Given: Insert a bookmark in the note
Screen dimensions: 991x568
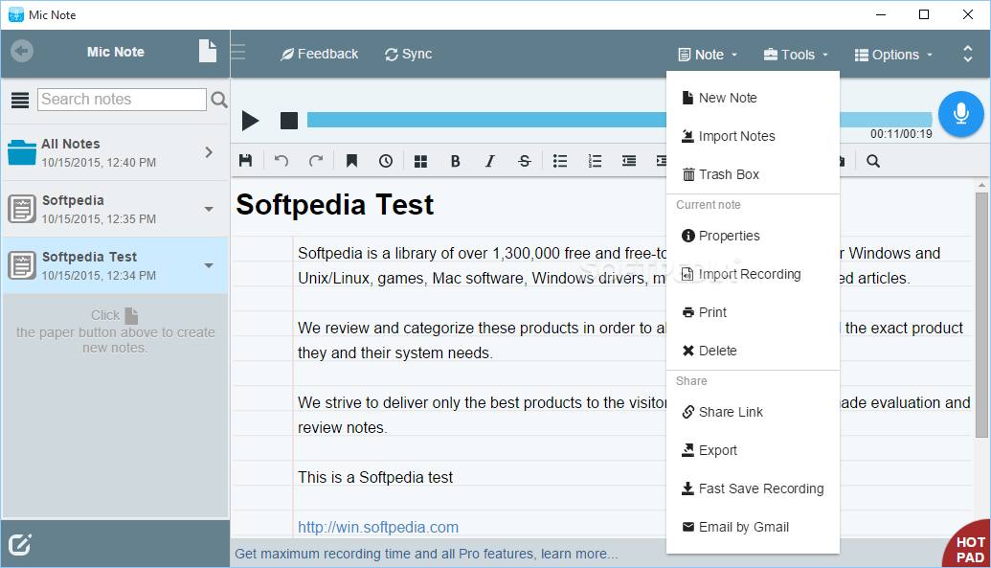Looking at the screenshot, I should (x=351, y=161).
